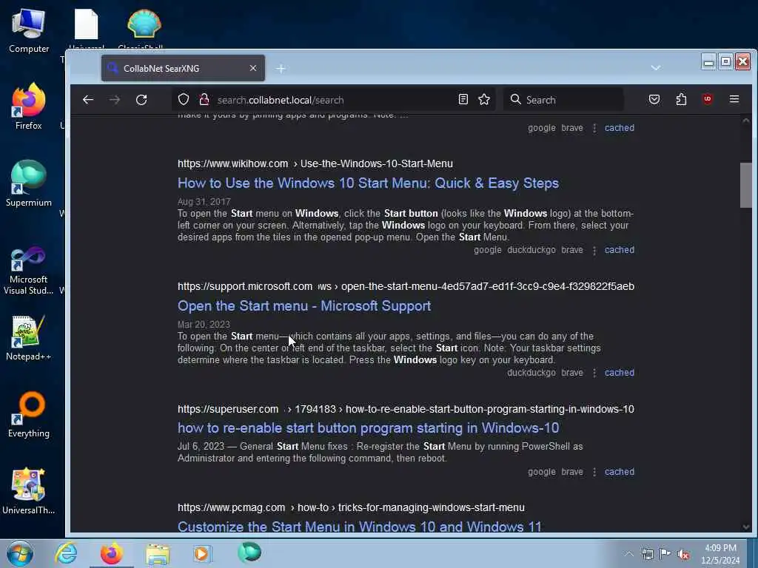Open the superuser re-enable start button result

368,428
